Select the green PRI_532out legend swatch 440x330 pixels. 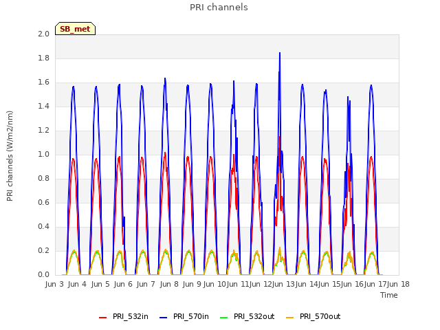(x=223, y=318)
